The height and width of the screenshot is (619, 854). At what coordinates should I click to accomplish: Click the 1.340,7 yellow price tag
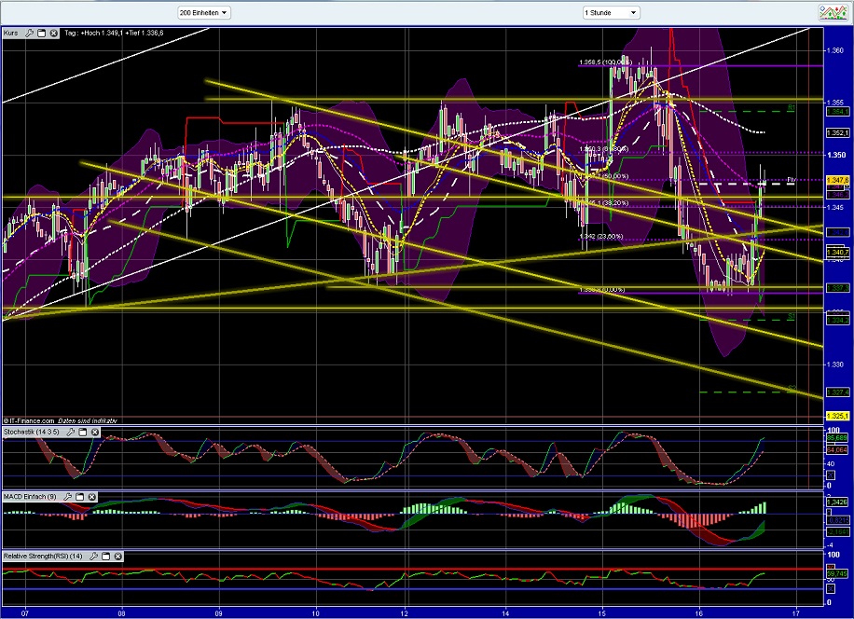point(837,253)
